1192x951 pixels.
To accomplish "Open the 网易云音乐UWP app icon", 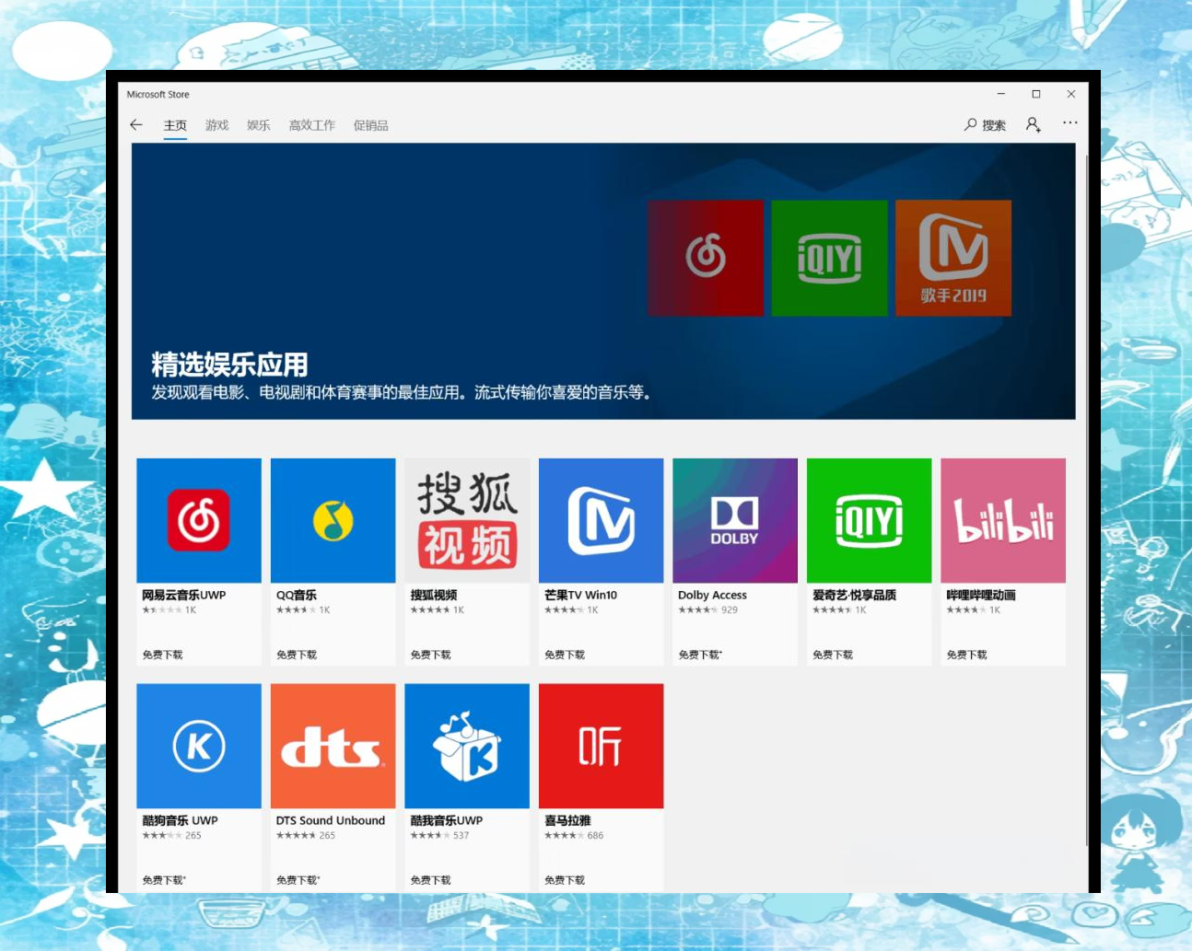I will point(199,520).
